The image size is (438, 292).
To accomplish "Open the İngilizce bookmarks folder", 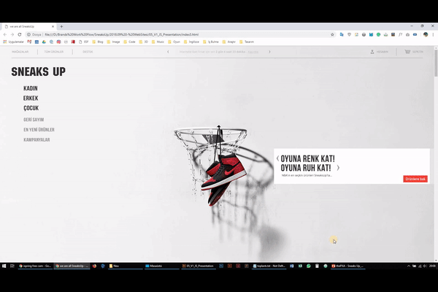I will pos(191,42).
